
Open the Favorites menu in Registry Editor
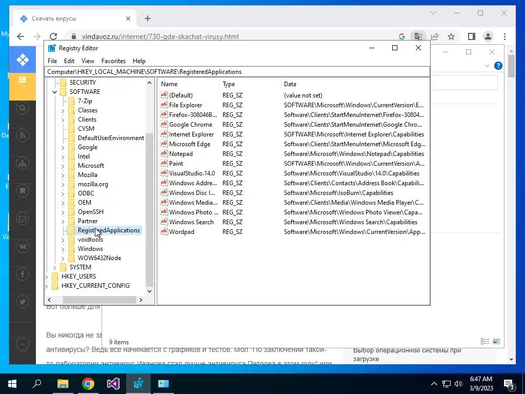point(113,61)
